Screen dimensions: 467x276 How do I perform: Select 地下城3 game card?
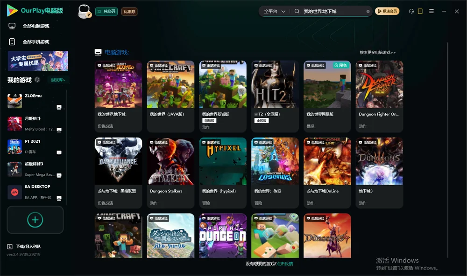click(x=379, y=173)
